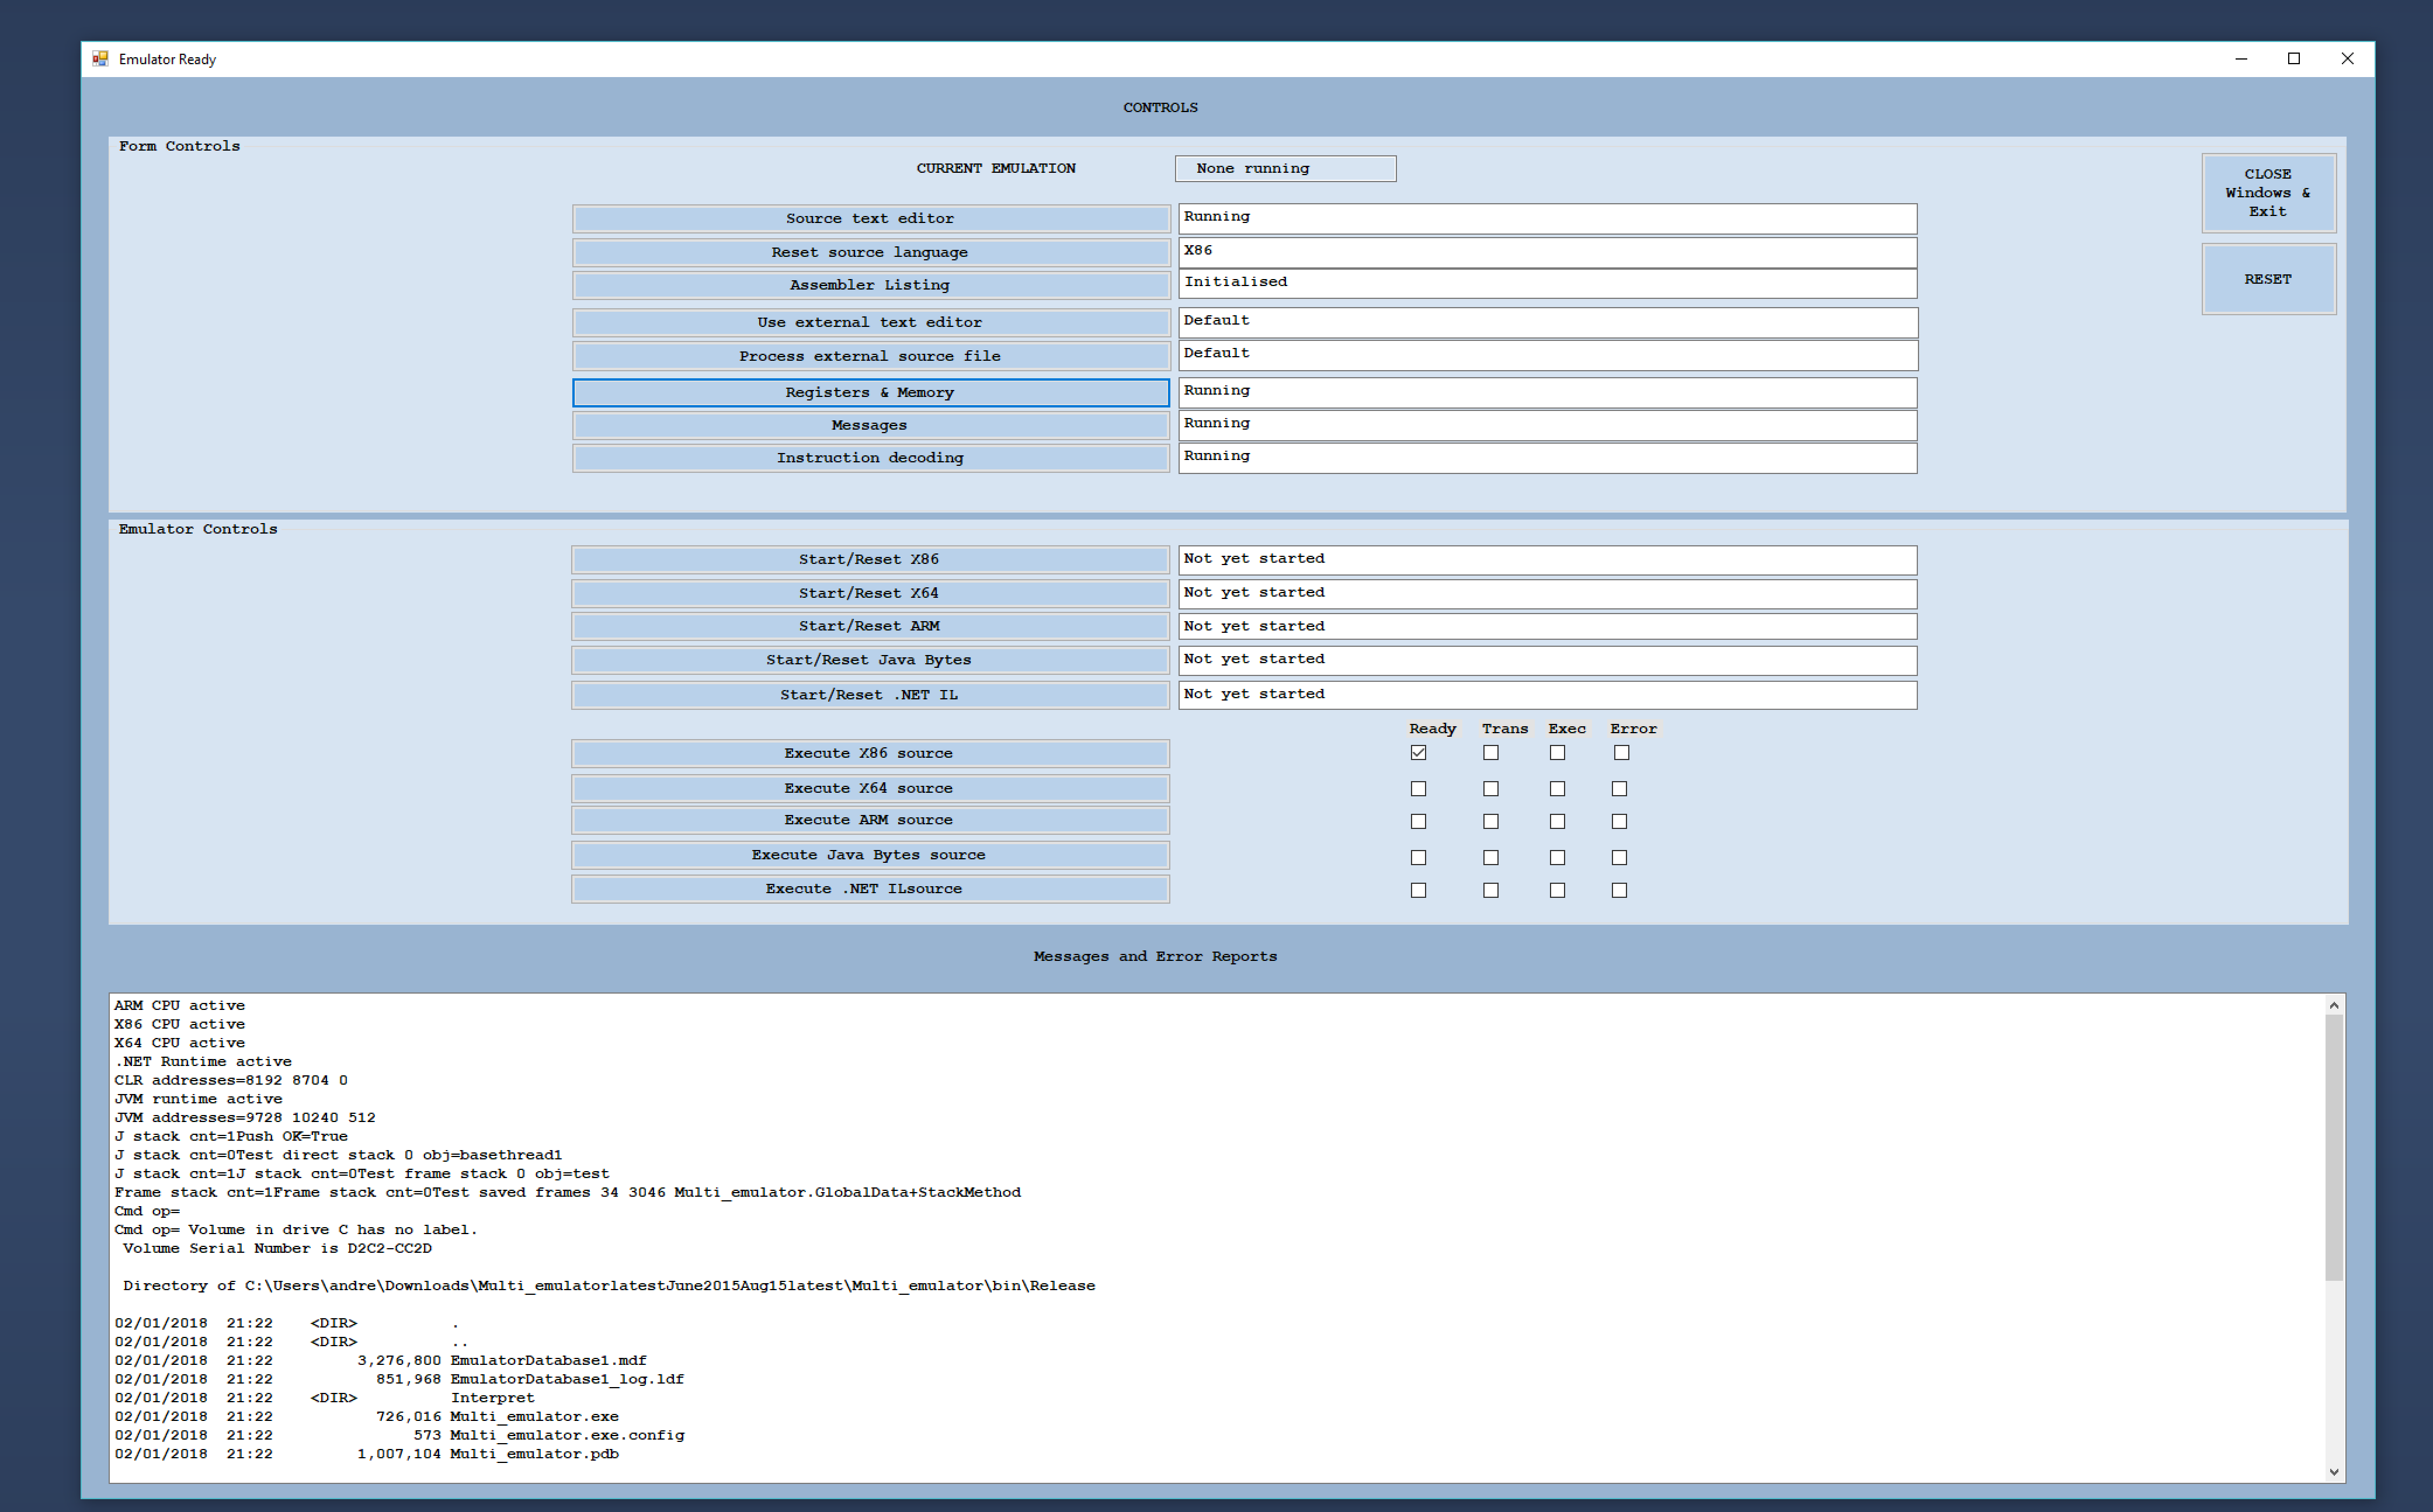Viewport: 2433px width, 1512px height.
Task: Click the X86 source language field
Action: click(1548, 252)
